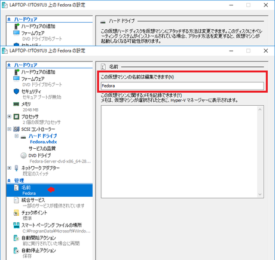Select セキュリティ settings
The width and height of the screenshot is (275, 260).
click(x=31, y=91)
